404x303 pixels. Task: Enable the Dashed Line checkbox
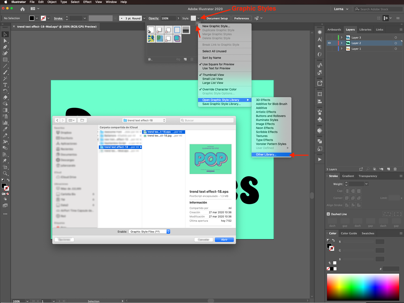pos(328,214)
